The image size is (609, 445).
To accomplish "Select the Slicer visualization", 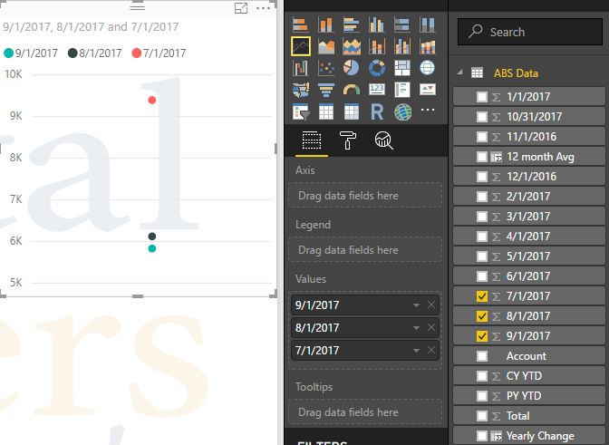I will pyautogui.click(x=301, y=111).
